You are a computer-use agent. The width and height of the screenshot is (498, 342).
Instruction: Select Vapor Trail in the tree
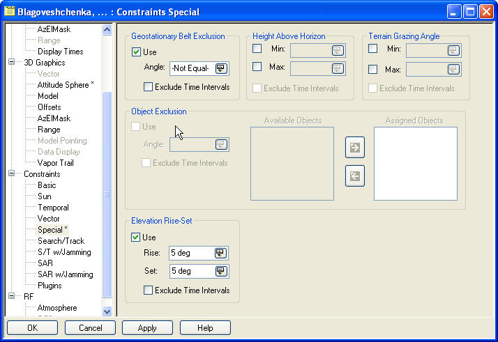pyautogui.click(x=55, y=163)
